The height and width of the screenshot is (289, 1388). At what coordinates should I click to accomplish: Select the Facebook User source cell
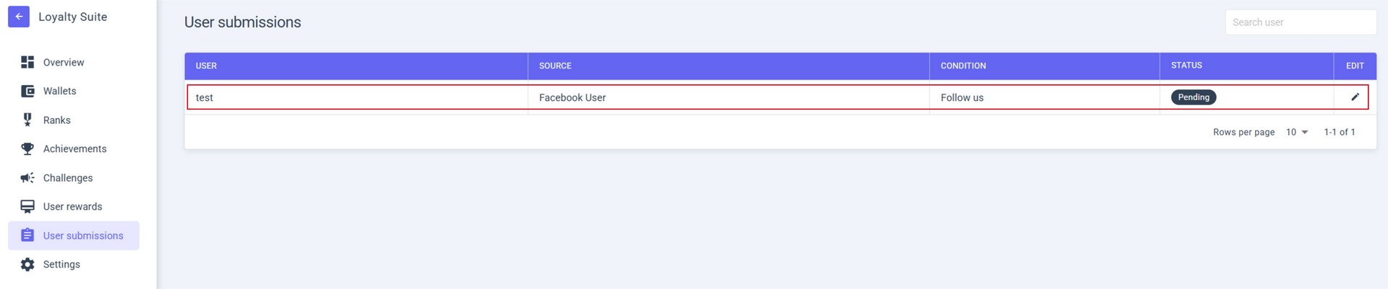pos(572,97)
